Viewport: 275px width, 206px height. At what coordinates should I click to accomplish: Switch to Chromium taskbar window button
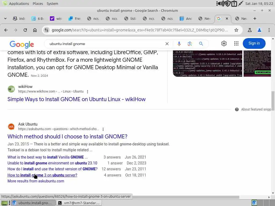pos(33,203)
